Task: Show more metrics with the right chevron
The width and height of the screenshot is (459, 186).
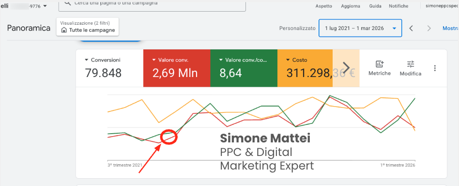Action: [x=346, y=68]
